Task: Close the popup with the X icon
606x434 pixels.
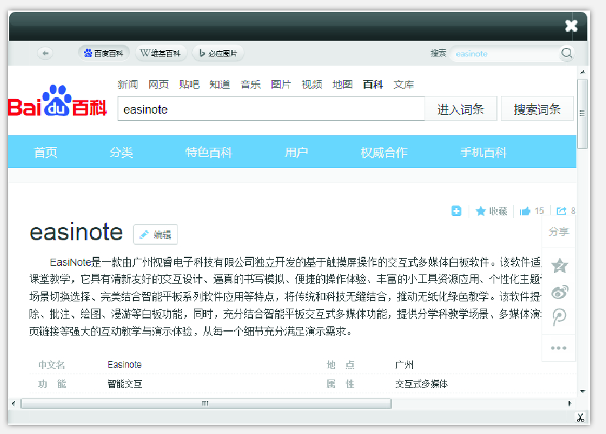Action: [x=571, y=26]
